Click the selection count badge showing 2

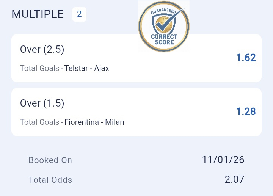click(x=79, y=14)
